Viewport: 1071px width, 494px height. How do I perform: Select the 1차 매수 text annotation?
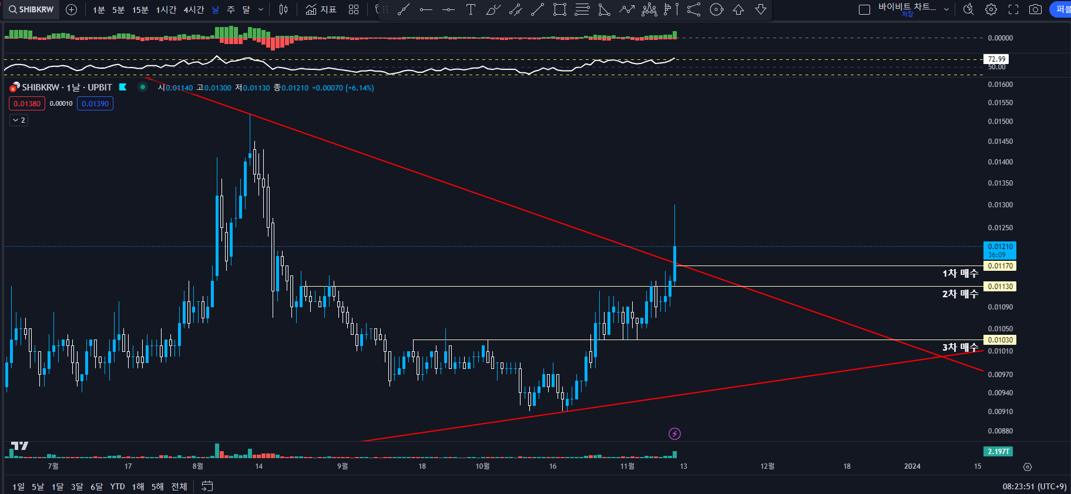point(960,274)
